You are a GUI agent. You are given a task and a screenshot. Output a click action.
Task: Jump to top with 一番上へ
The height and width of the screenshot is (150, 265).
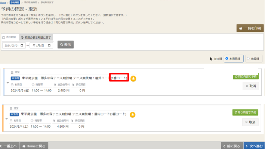click(9, 146)
